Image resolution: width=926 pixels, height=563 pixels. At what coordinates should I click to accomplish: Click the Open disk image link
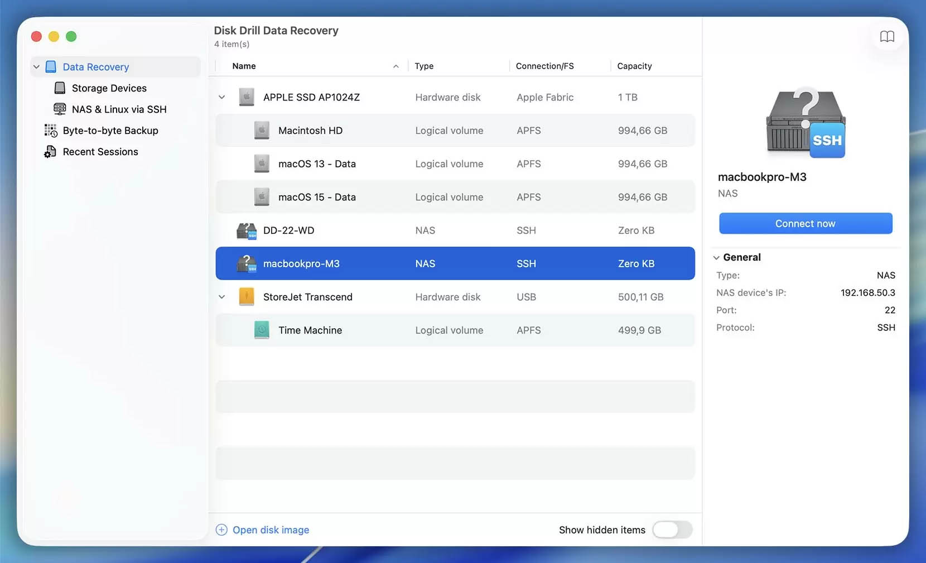pyautogui.click(x=271, y=530)
